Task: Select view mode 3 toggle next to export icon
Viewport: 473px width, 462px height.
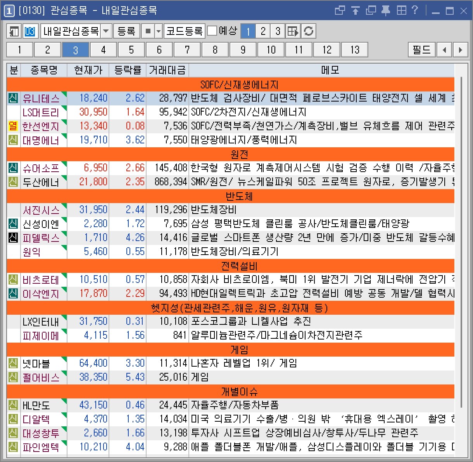Action: click(x=278, y=31)
